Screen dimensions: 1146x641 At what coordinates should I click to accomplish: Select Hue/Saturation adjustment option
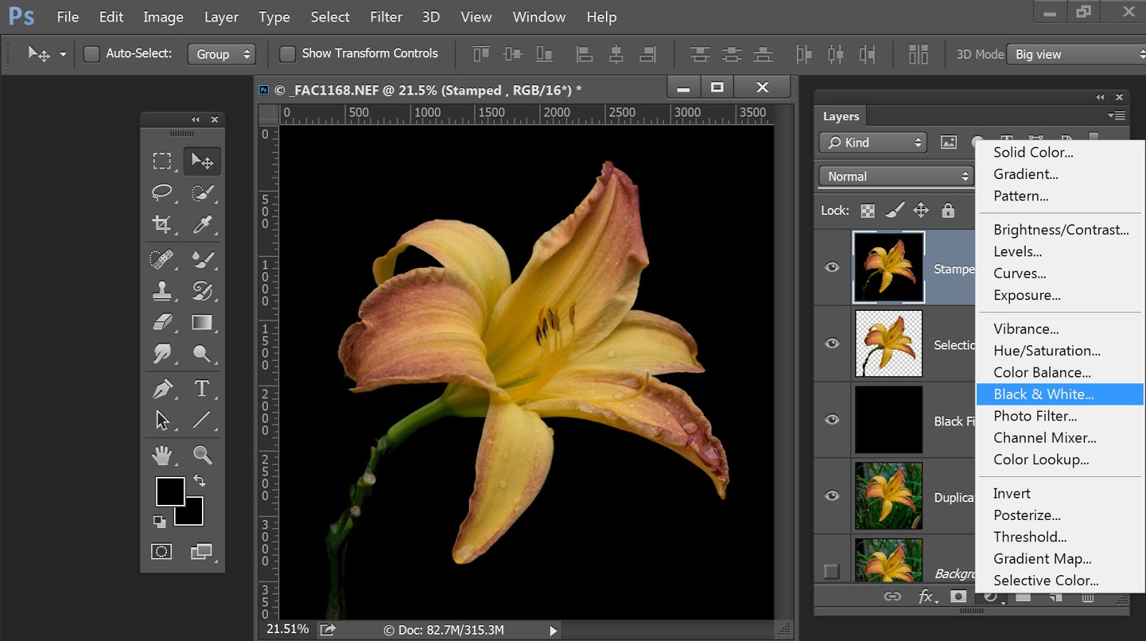pos(1046,351)
